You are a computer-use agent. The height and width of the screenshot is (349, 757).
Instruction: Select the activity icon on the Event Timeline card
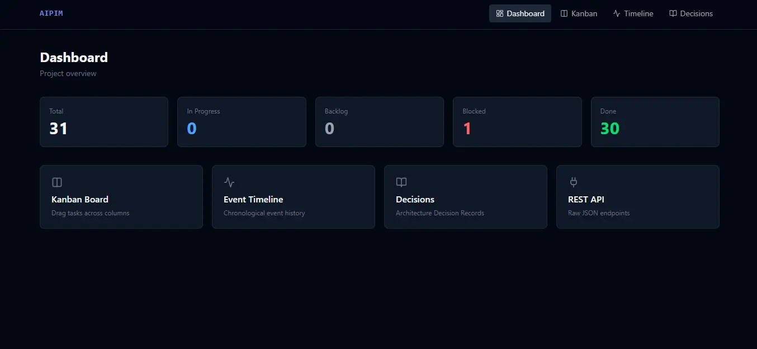click(x=229, y=182)
